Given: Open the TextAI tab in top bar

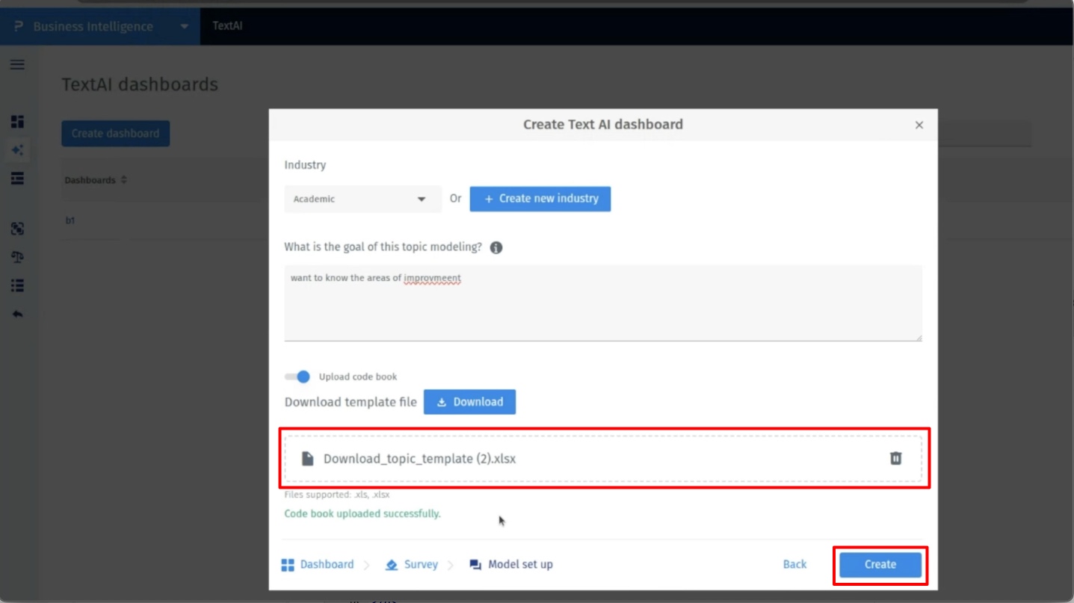Looking at the screenshot, I should [227, 26].
